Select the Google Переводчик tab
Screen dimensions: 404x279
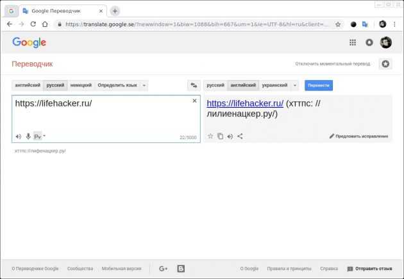point(56,11)
